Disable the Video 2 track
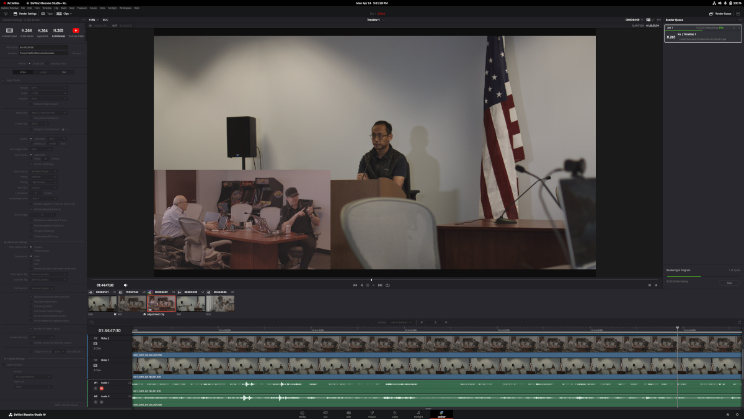Viewport: 744px width, 419px height. point(95,343)
